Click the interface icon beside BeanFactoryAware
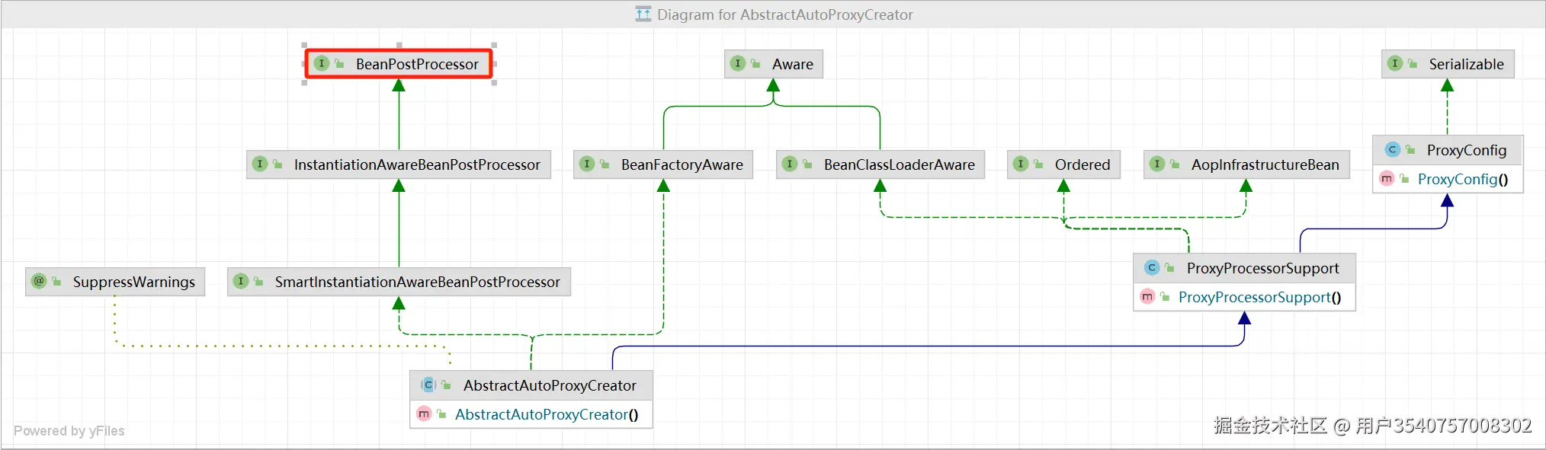Screen dimensions: 1546x450 click(587, 164)
